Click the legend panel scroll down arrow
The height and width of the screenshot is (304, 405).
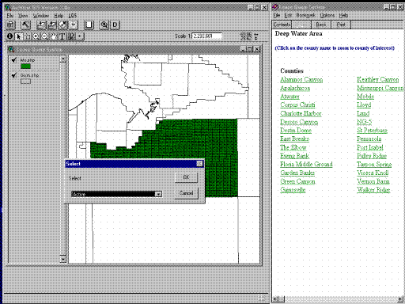[x=62, y=259]
